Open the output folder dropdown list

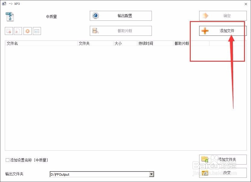(151, 174)
